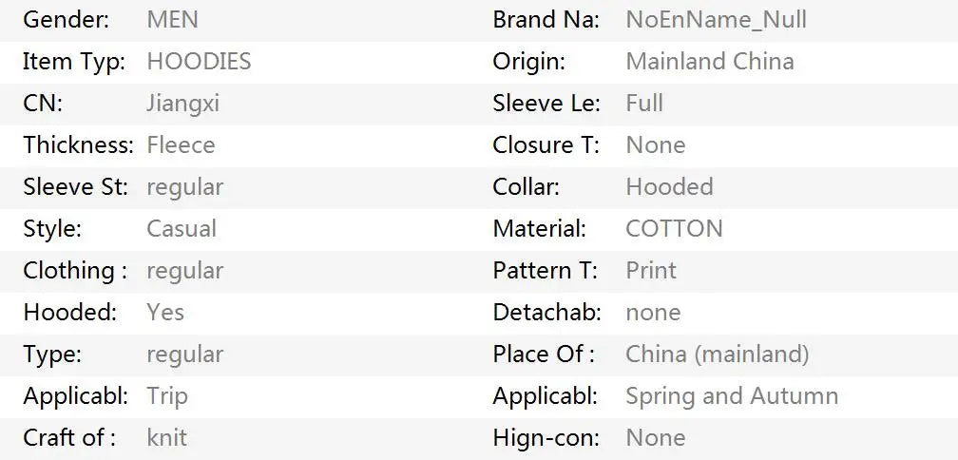
Task: Click the "Spring and Autumn" value
Action: (732, 396)
